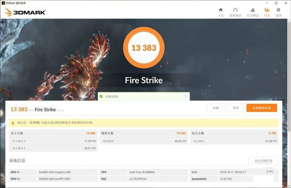The height and width of the screenshot is (188, 291).
Task: Click the GUI version v2.10.6799 64 value
Action: click(138, 179)
